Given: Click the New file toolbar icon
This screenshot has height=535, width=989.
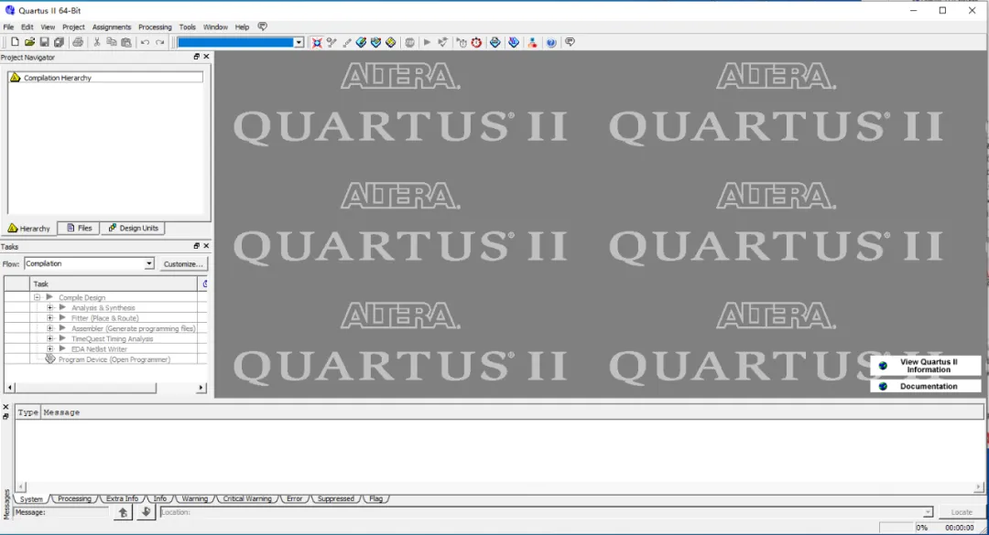Looking at the screenshot, I should [x=15, y=42].
